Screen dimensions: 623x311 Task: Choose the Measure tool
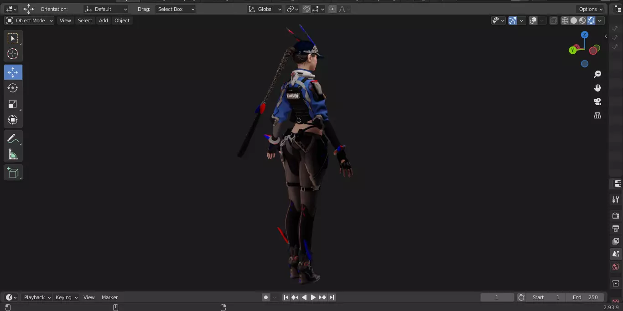13,155
